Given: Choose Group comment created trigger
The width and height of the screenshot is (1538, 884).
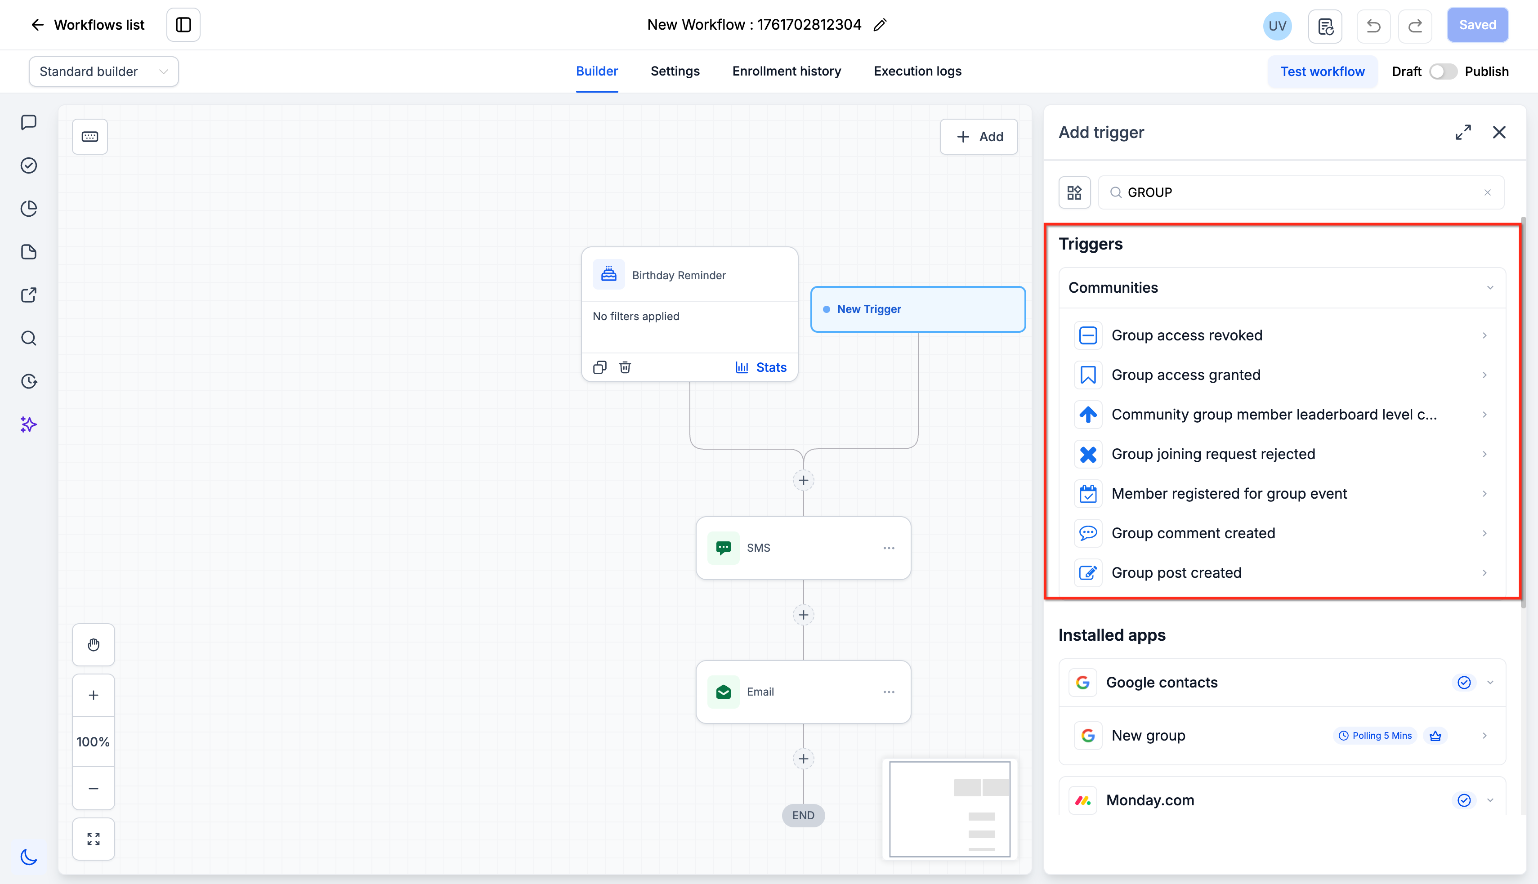Looking at the screenshot, I should point(1283,533).
